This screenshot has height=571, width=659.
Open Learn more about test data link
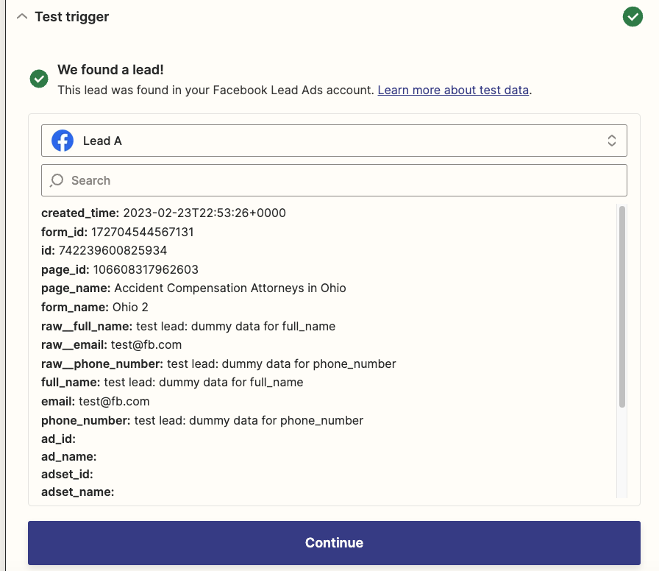(x=453, y=90)
